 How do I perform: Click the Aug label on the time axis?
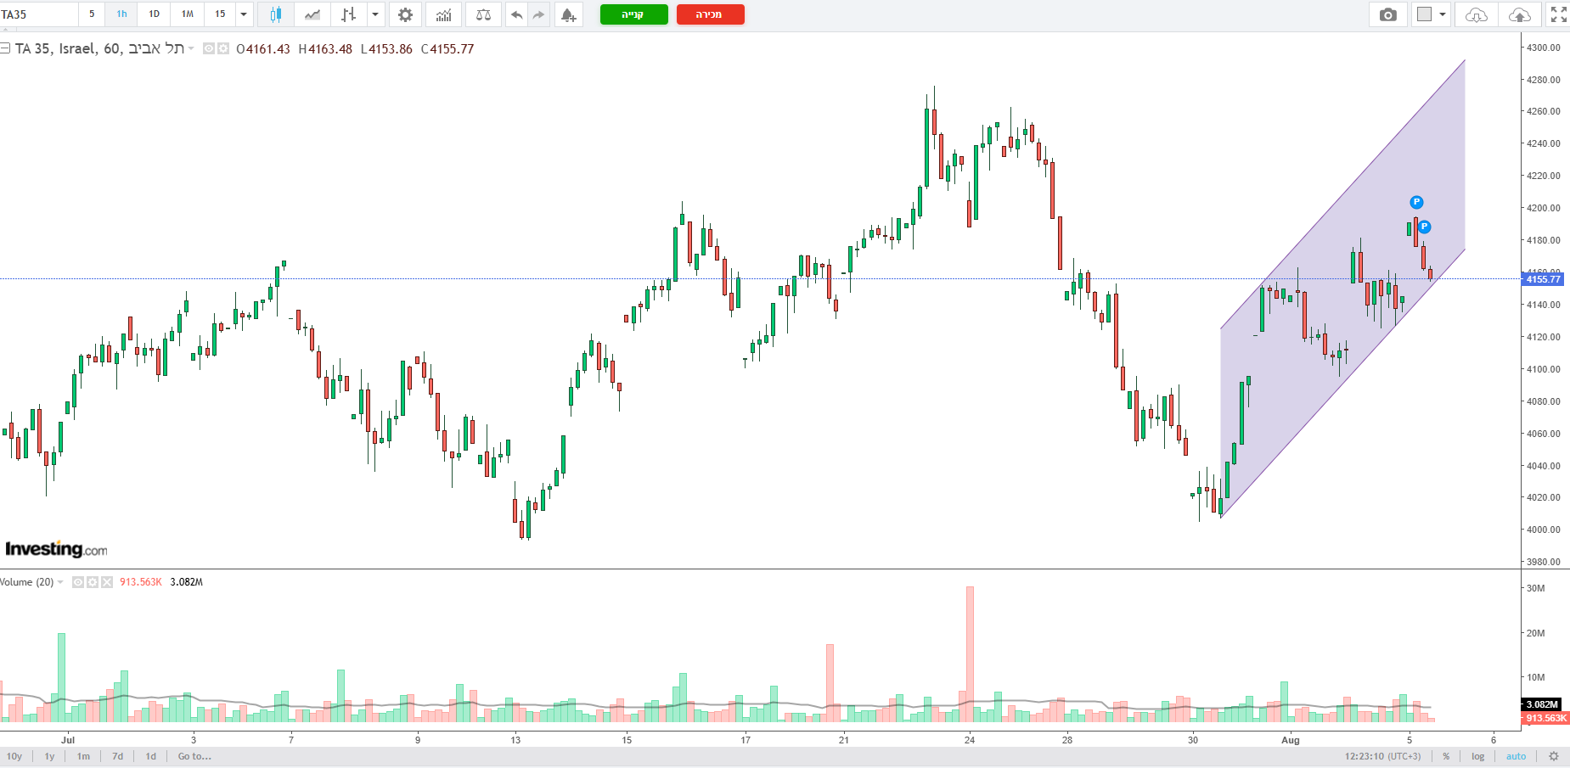(x=1291, y=740)
